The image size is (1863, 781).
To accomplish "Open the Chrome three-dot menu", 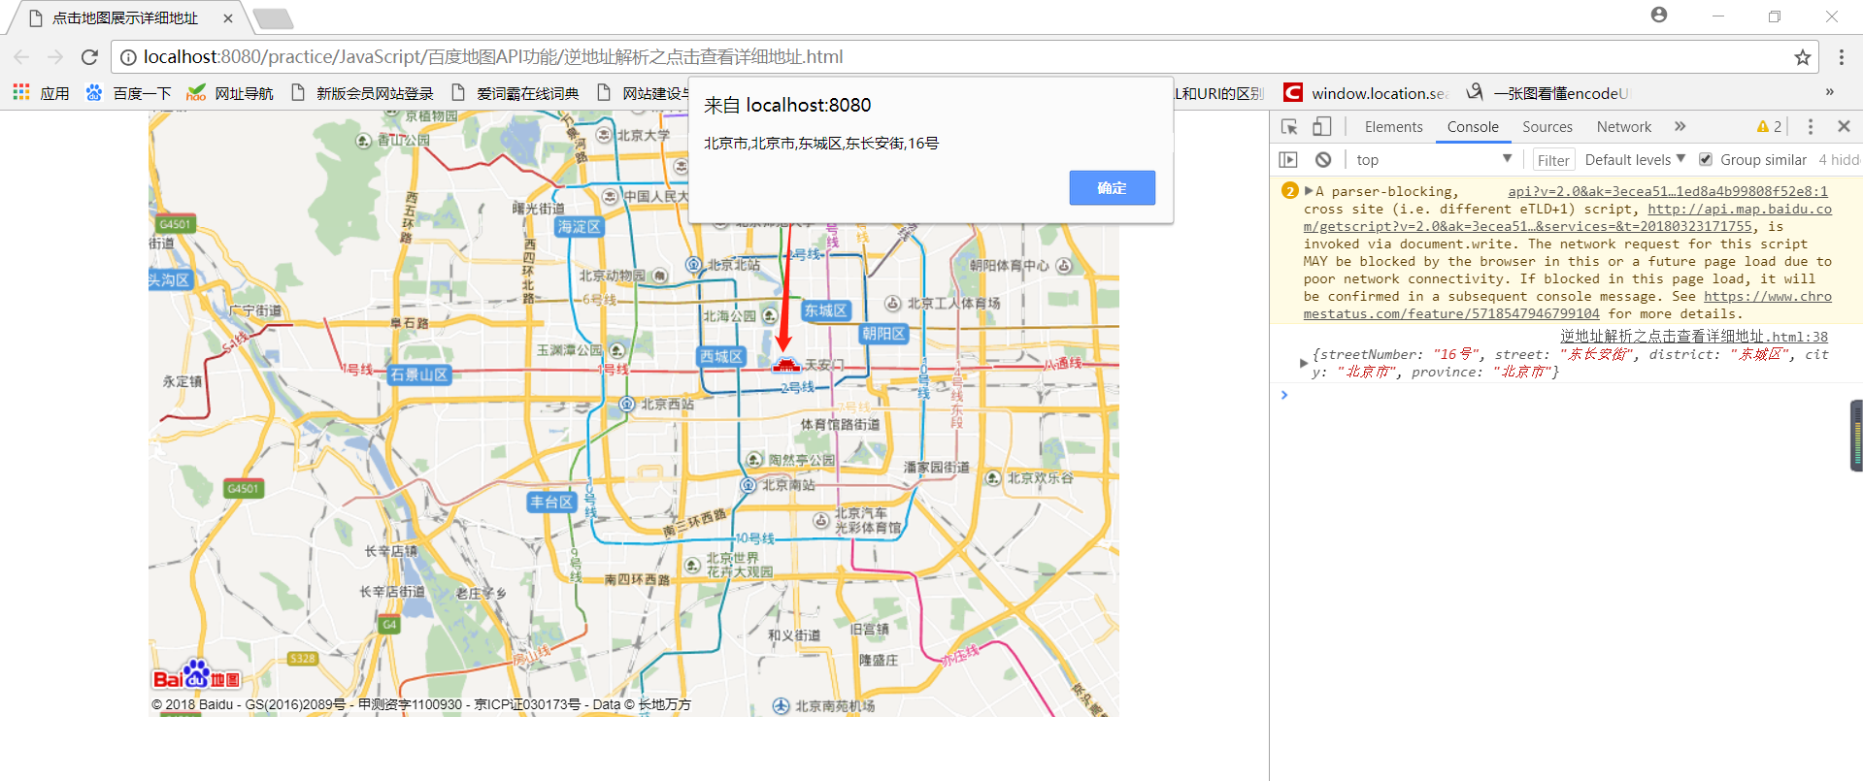I will [1842, 57].
